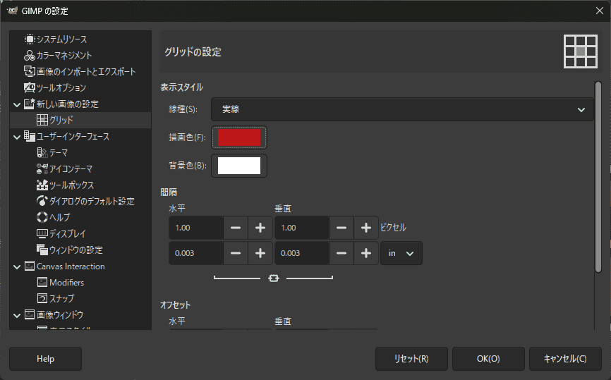
Task: Collapse the ユーザーインターフェース tree node
Action: coord(17,137)
